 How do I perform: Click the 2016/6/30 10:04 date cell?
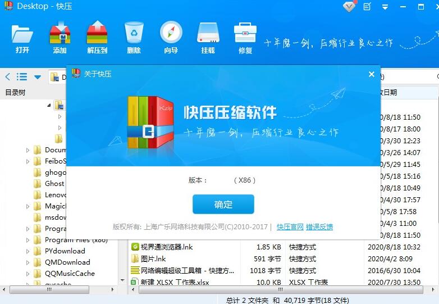click(x=394, y=270)
